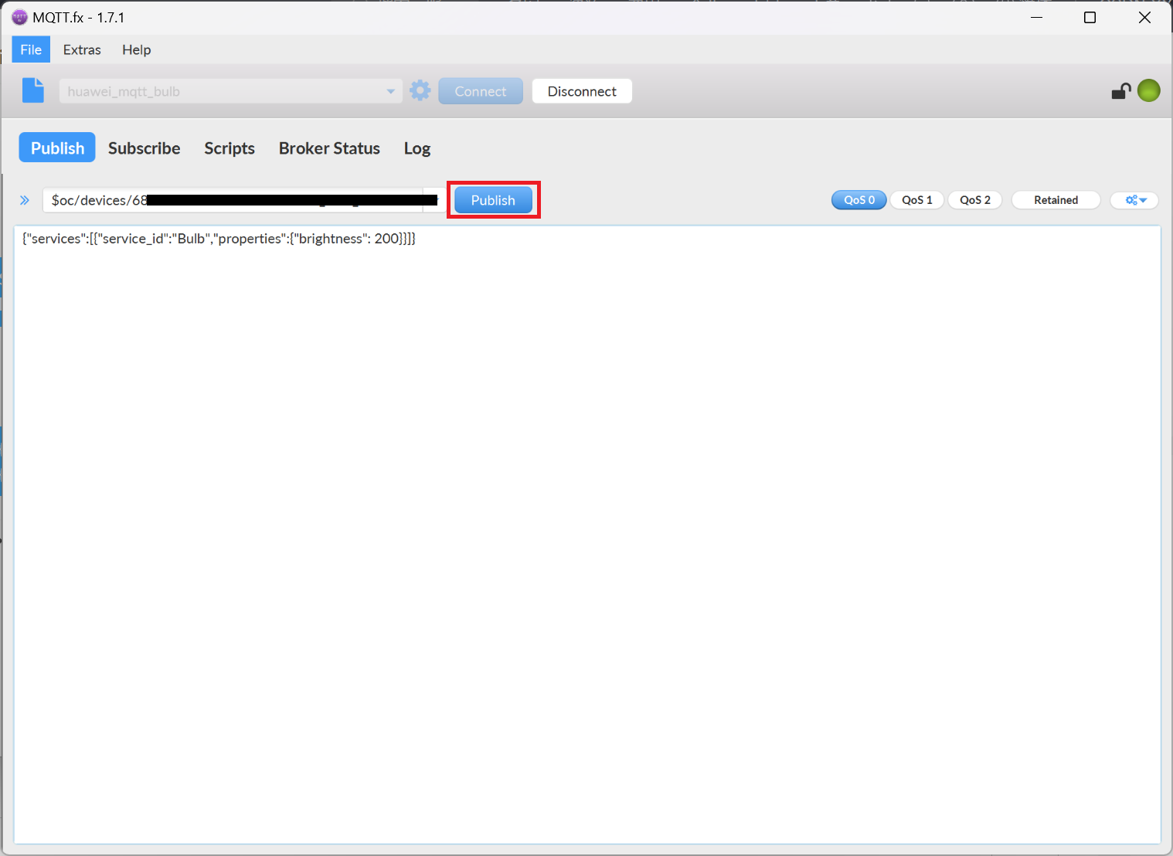Click the MQTT.fx app icon in title bar
Viewport: 1173px width, 856px height.
[x=19, y=17]
